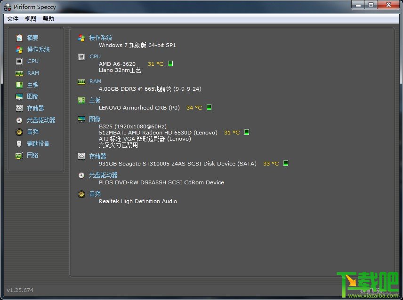403x300 pixels.
Task: Click the CPU 31 °C temperature value
Action: coord(156,64)
